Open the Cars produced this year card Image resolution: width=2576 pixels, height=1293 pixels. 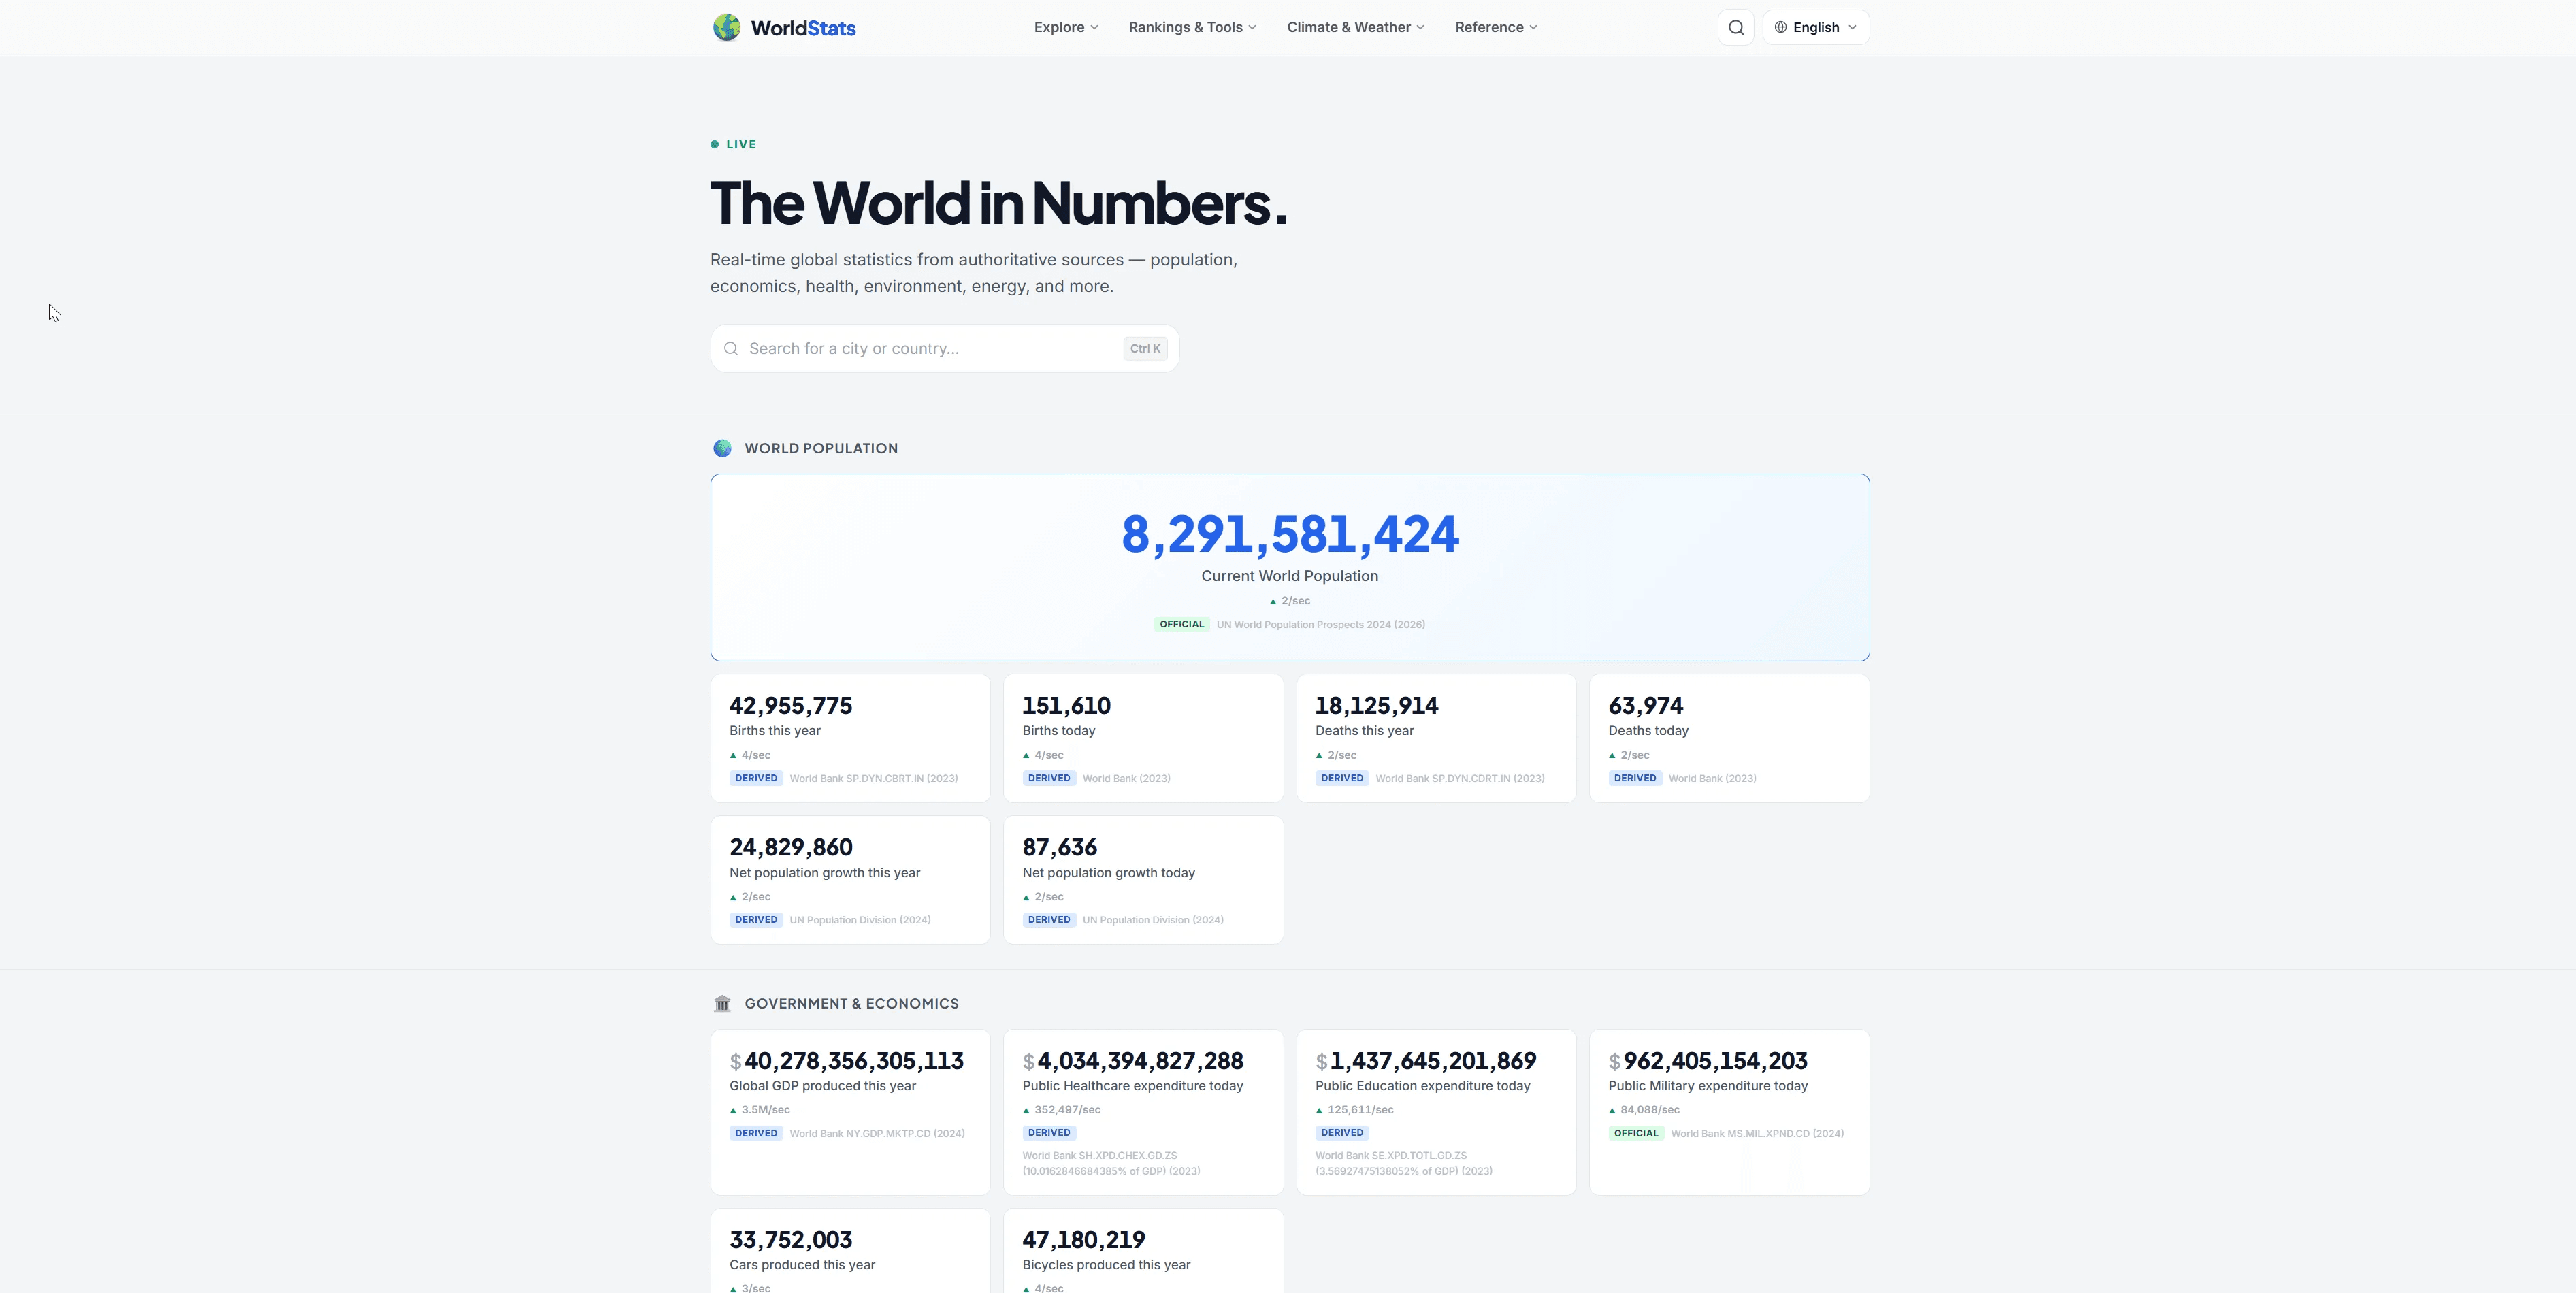[850, 1251]
